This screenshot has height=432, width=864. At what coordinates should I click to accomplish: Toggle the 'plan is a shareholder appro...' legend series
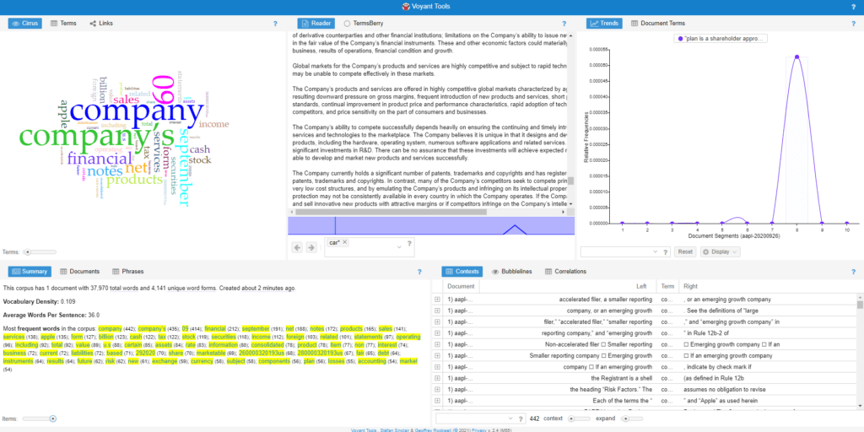721,39
